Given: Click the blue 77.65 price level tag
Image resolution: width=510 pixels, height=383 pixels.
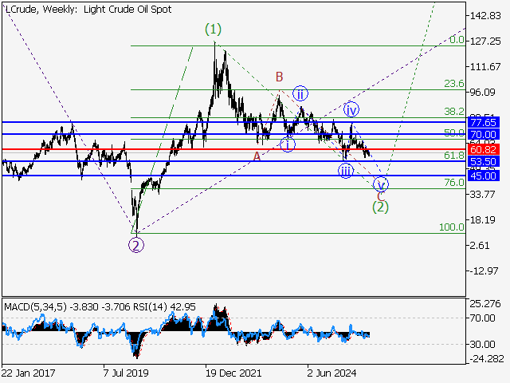Looking at the screenshot, I should coord(484,122).
